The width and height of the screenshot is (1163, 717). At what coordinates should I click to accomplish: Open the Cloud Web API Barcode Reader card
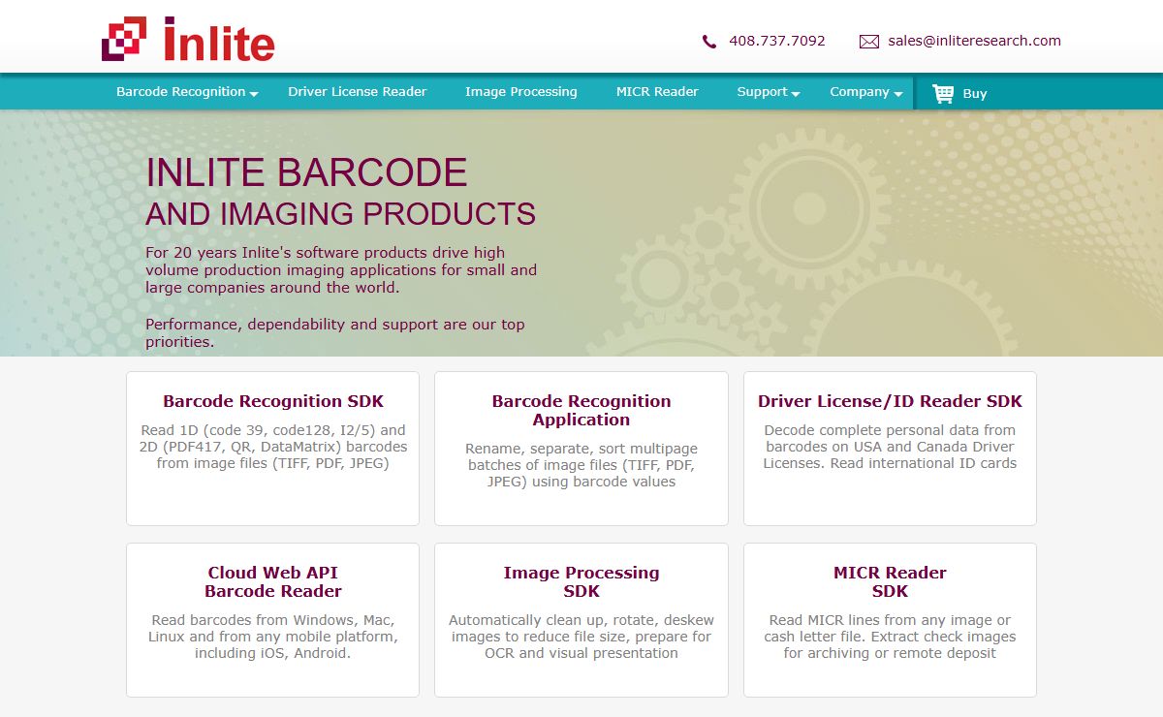(x=273, y=620)
